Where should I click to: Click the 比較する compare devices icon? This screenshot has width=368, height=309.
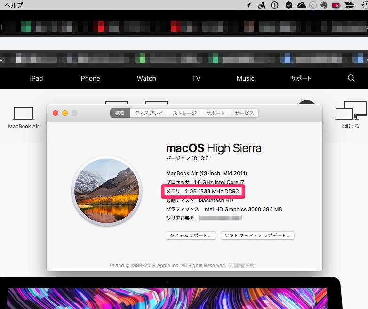[x=351, y=110]
